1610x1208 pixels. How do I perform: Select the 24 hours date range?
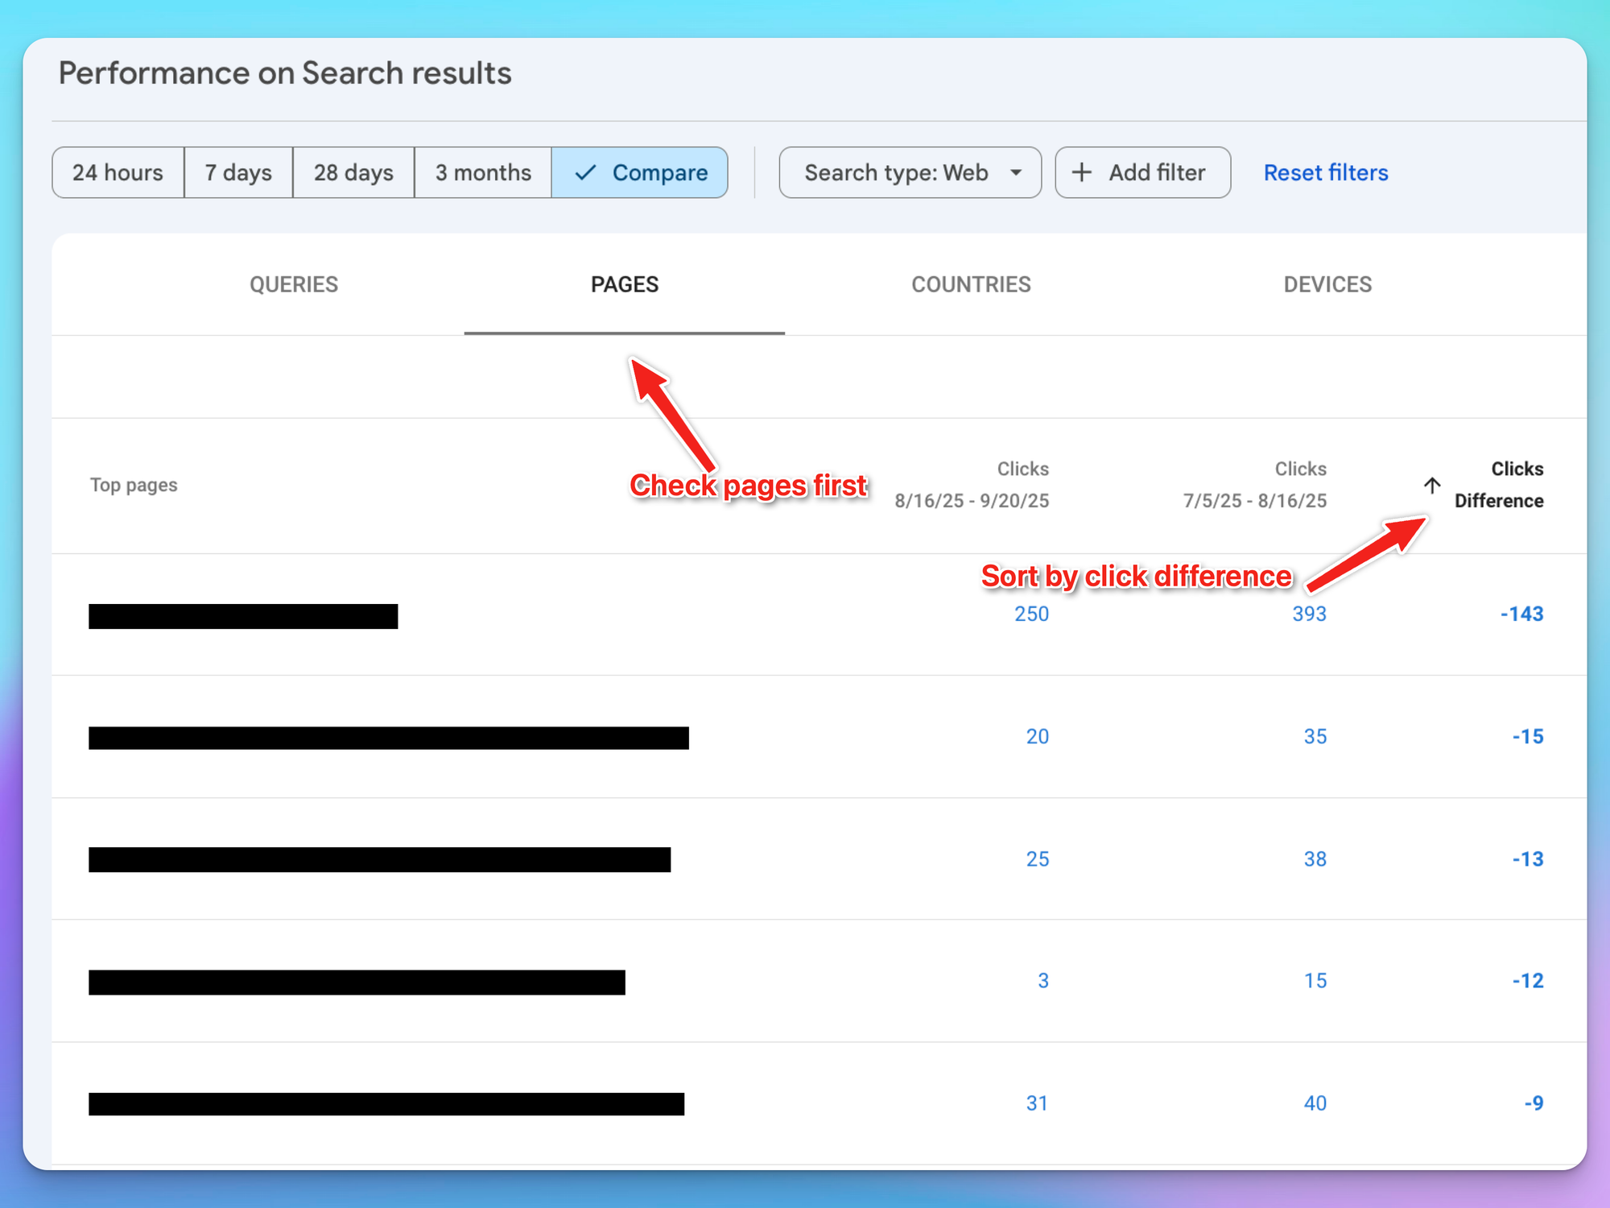click(118, 172)
